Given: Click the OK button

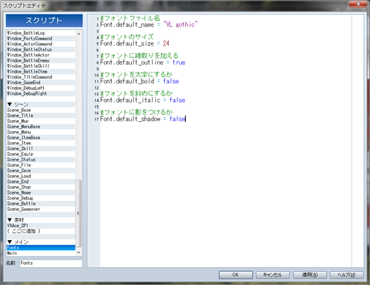Looking at the screenshot, I should tap(236, 275).
